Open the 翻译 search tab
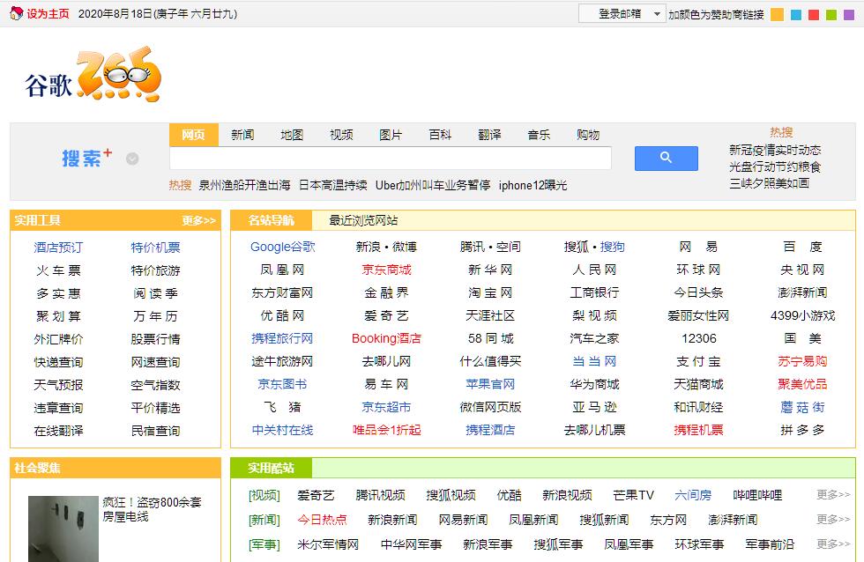This screenshot has width=864, height=562. click(x=489, y=135)
